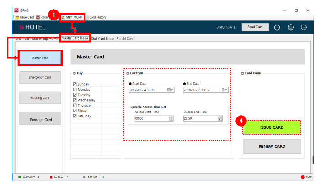Screen dimensions: 320x183
Task: Maximize the IGRMS window
Action: point(296,10)
